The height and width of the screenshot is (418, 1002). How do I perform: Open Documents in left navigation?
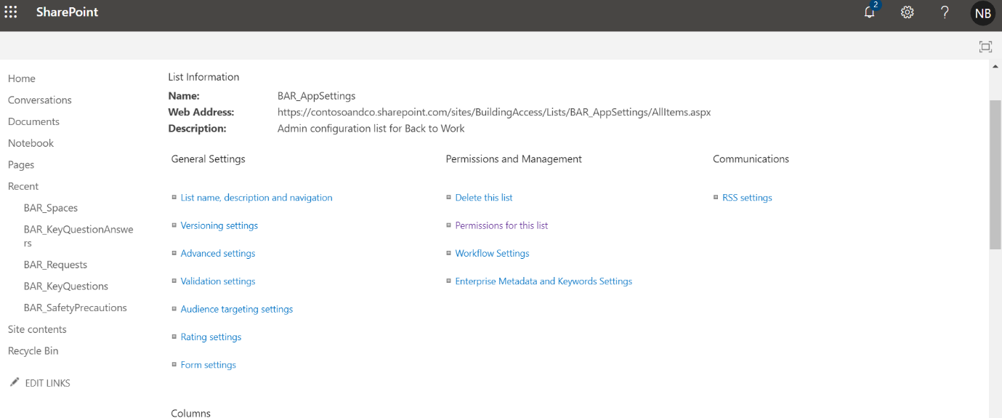pyautogui.click(x=33, y=121)
